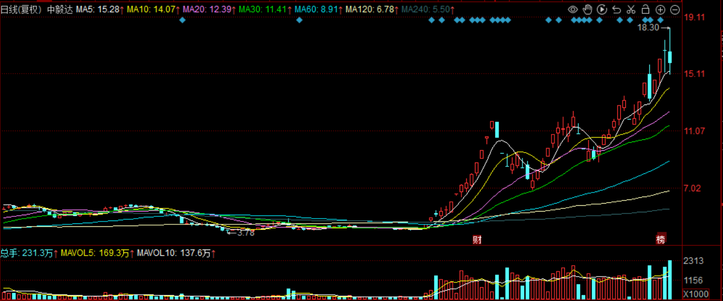This screenshot has width=723, height=301.
Task: Start the chart replay playback icon
Action: [x=602, y=9]
